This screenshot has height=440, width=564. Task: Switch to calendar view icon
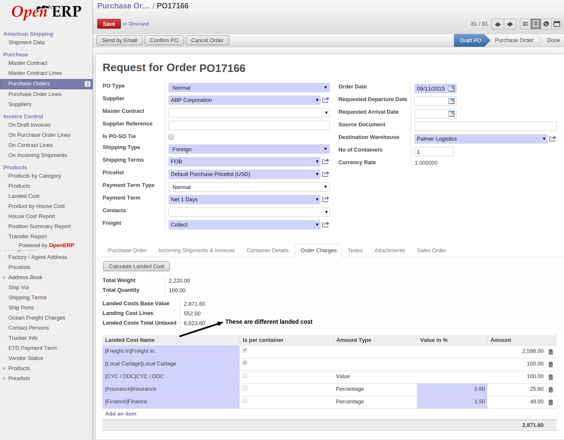[x=557, y=24]
